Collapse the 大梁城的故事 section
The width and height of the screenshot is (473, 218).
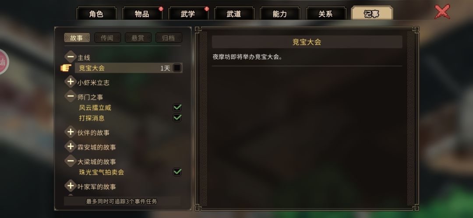pyautogui.click(x=71, y=161)
